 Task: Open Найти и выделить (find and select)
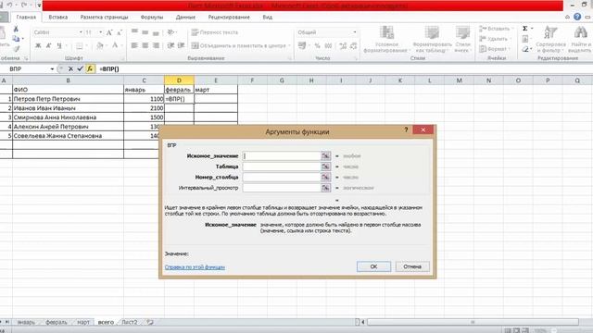(580, 40)
